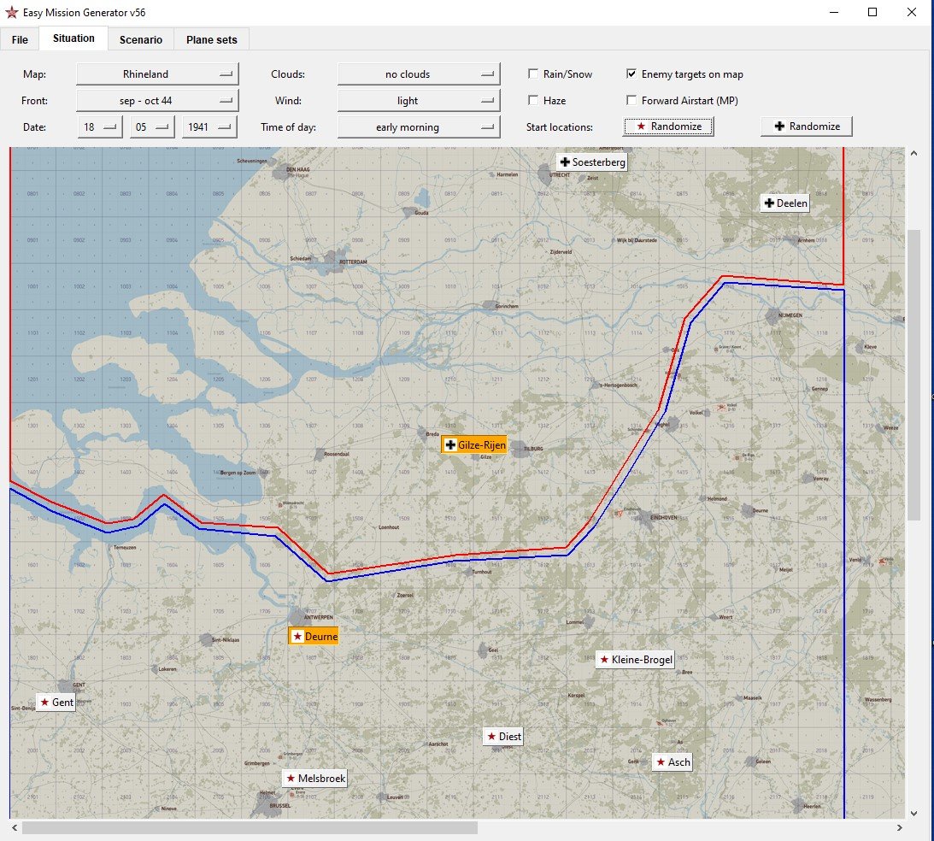
Task: Select the Deurne airfield marker
Action: coord(314,636)
